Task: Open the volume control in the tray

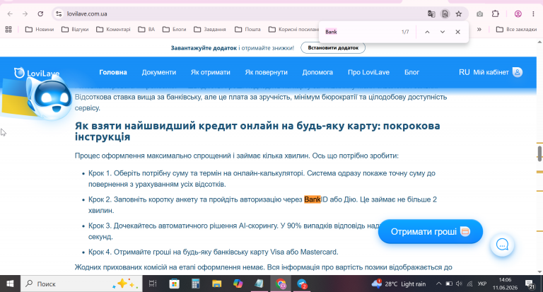Action: tap(459, 284)
